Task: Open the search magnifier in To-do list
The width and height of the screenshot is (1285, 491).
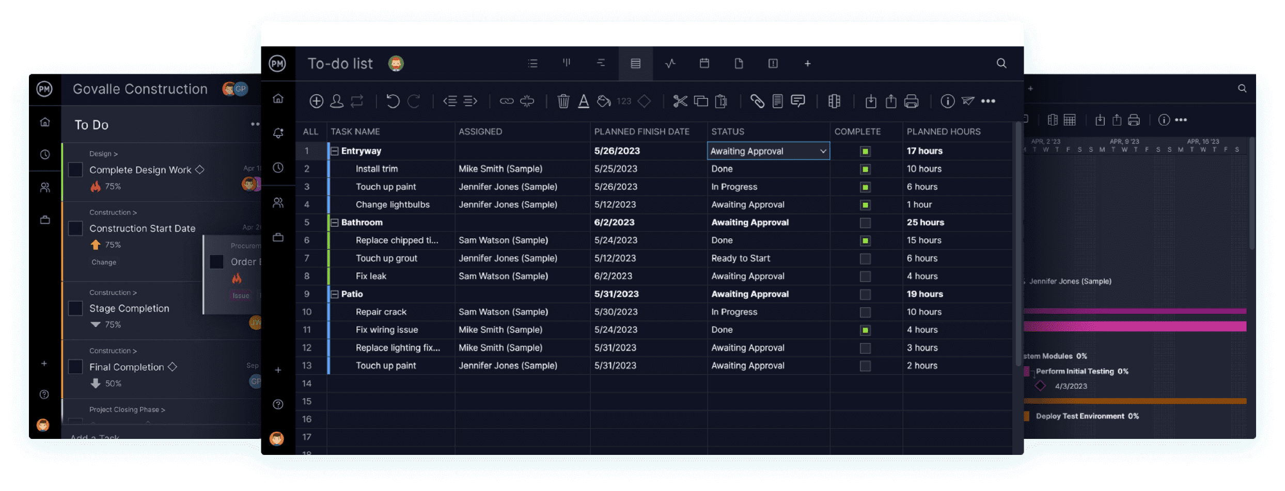Action: pyautogui.click(x=1001, y=63)
